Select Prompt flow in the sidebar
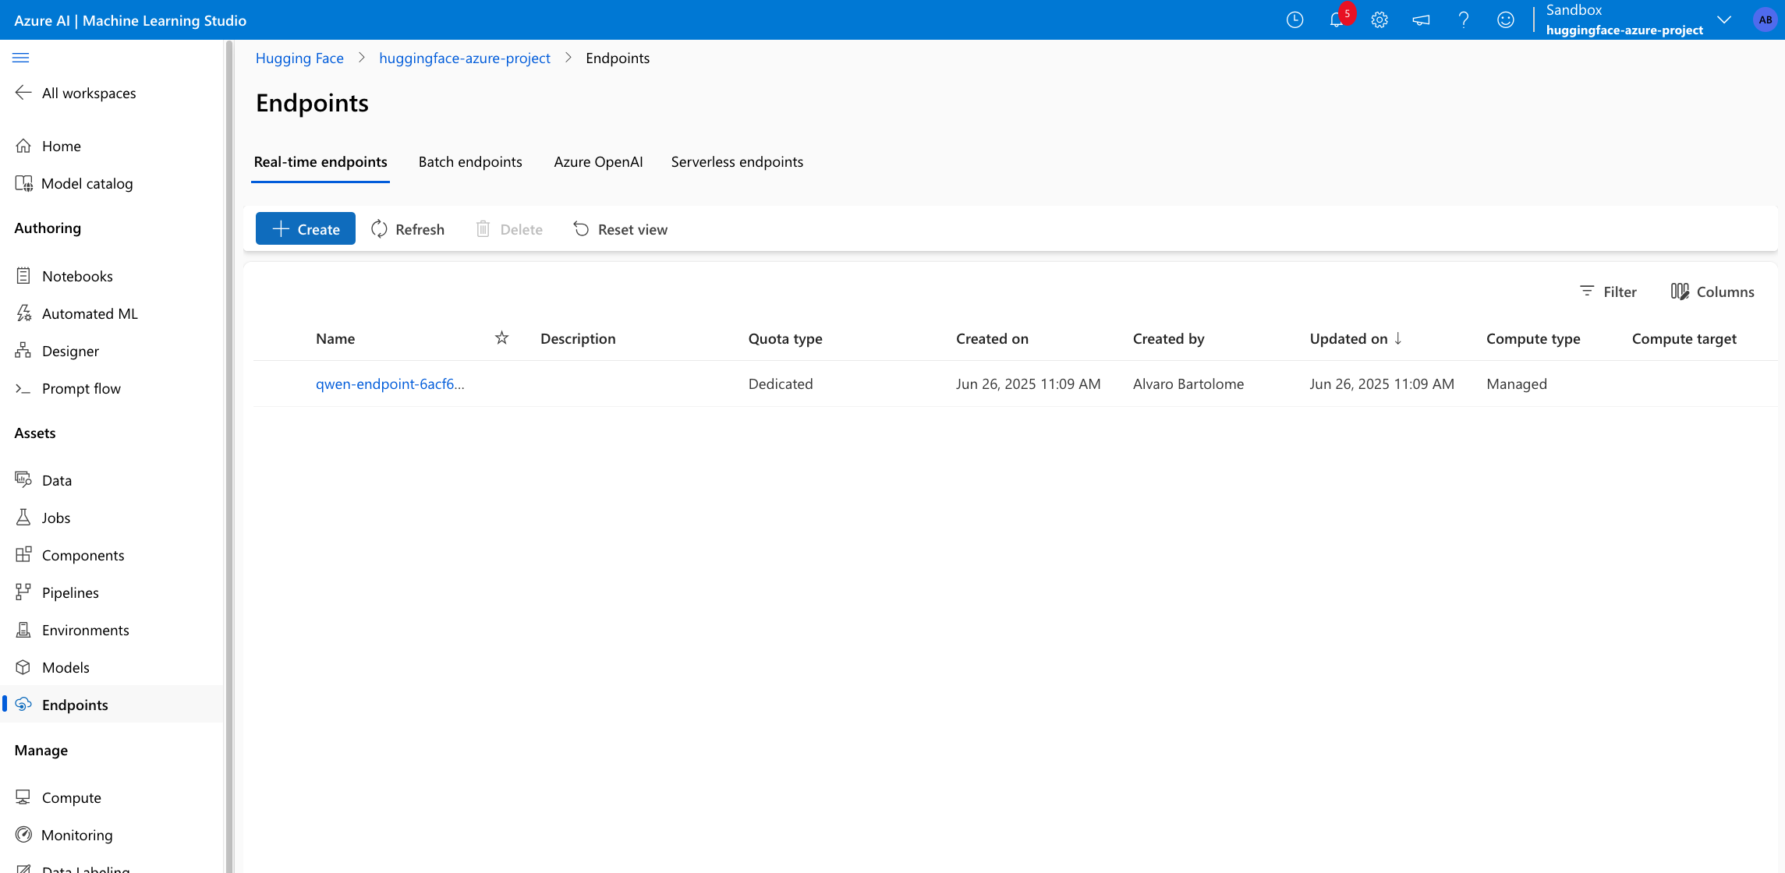1785x873 pixels. point(81,387)
